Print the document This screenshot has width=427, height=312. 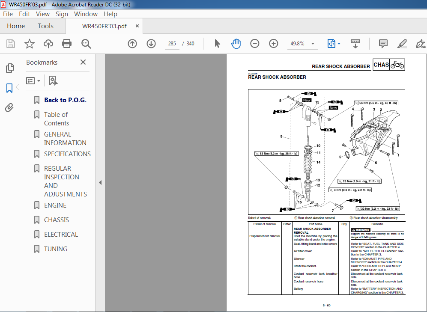click(67, 44)
